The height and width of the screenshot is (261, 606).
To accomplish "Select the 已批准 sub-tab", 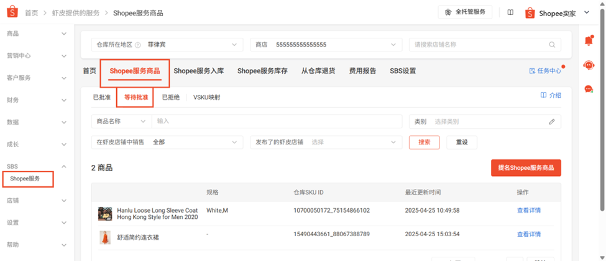I will tap(102, 97).
